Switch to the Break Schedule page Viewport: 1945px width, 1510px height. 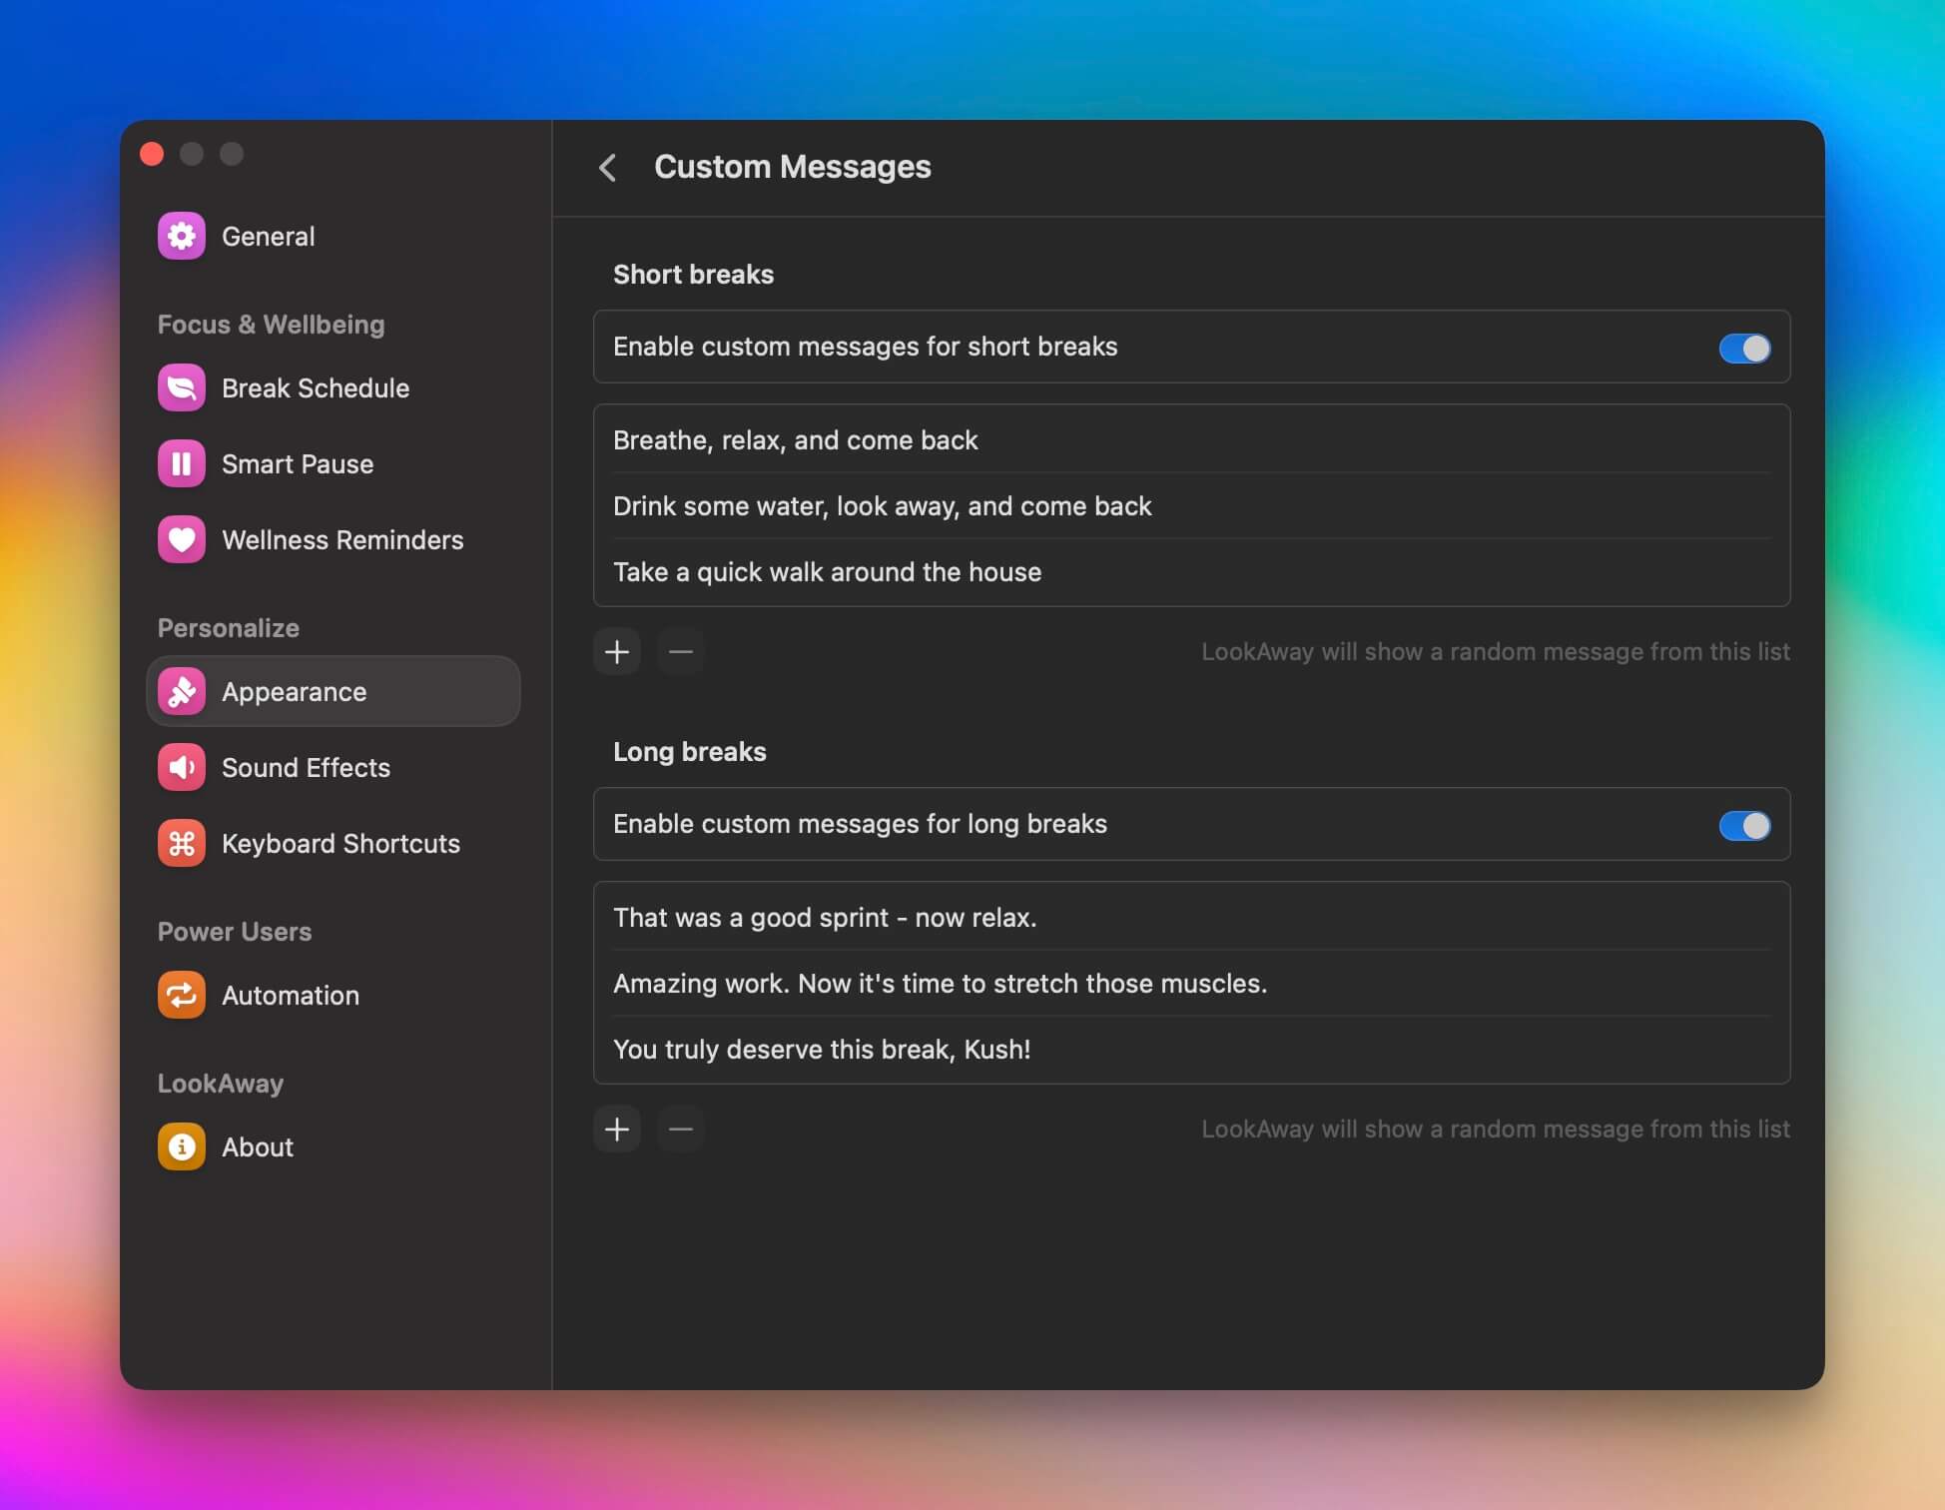(x=315, y=387)
